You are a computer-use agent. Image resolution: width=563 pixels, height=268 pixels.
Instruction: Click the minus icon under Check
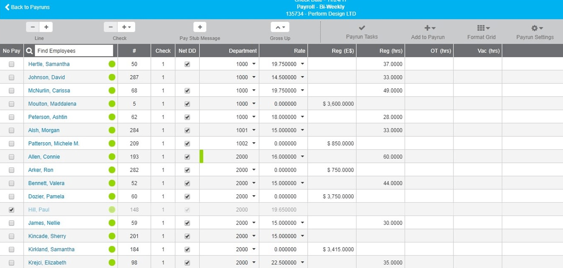point(110,27)
